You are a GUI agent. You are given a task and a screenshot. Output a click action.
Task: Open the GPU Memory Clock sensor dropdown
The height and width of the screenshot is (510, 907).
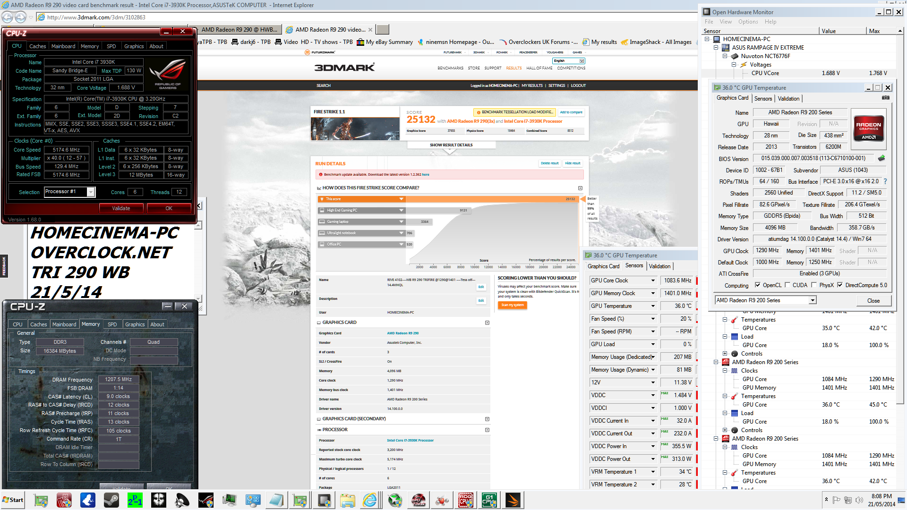(x=653, y=293)
